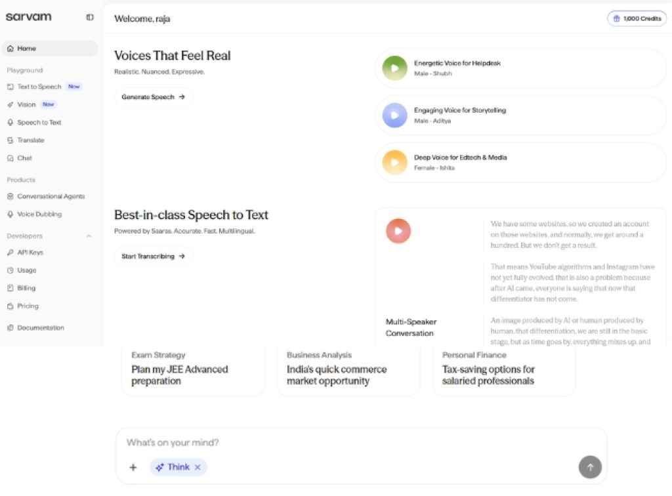
Task: Select the Voice Dubbing product
Action: pos(39,215)
